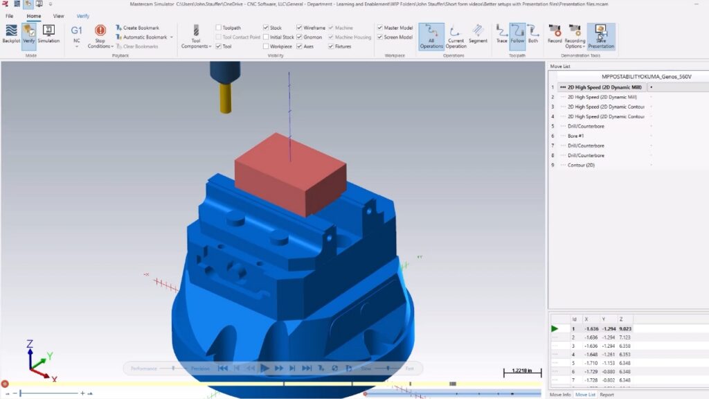This screenshot has height=399, width=709.
Task: Expand the Automatic Bookmark dropdown
Action: (172, 37)
